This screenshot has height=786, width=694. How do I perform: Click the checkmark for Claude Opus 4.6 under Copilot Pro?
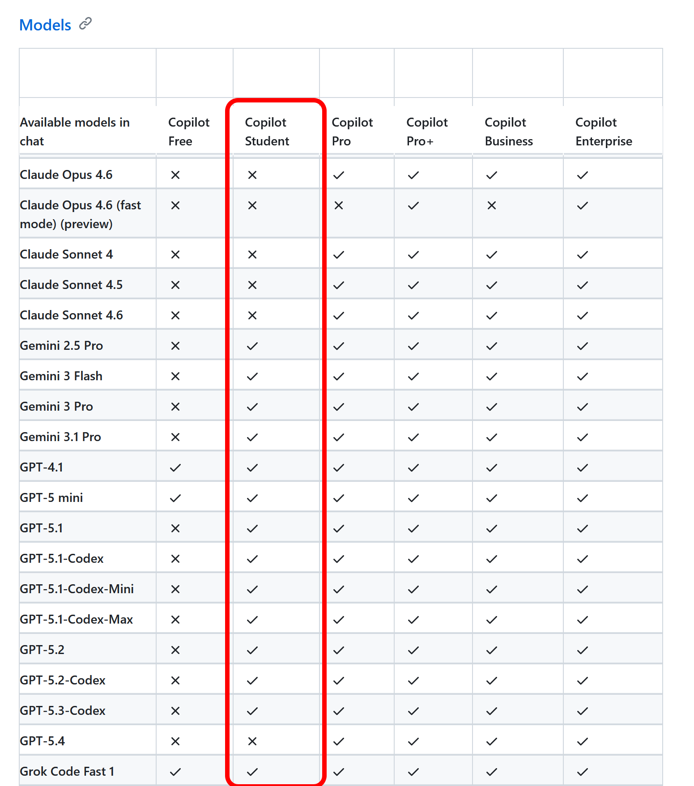pyautogui.click(x=339, y=175)
